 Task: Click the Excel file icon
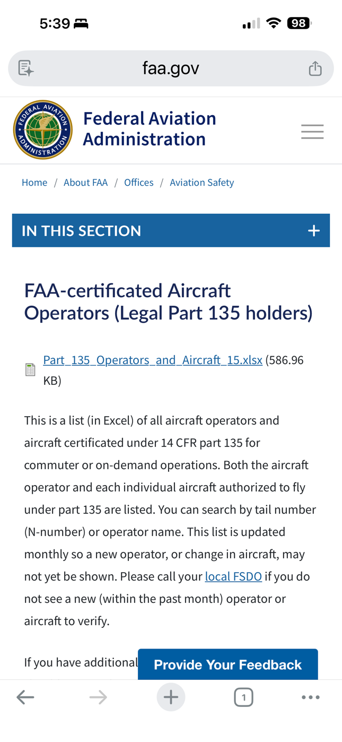(x=31, y=370)
